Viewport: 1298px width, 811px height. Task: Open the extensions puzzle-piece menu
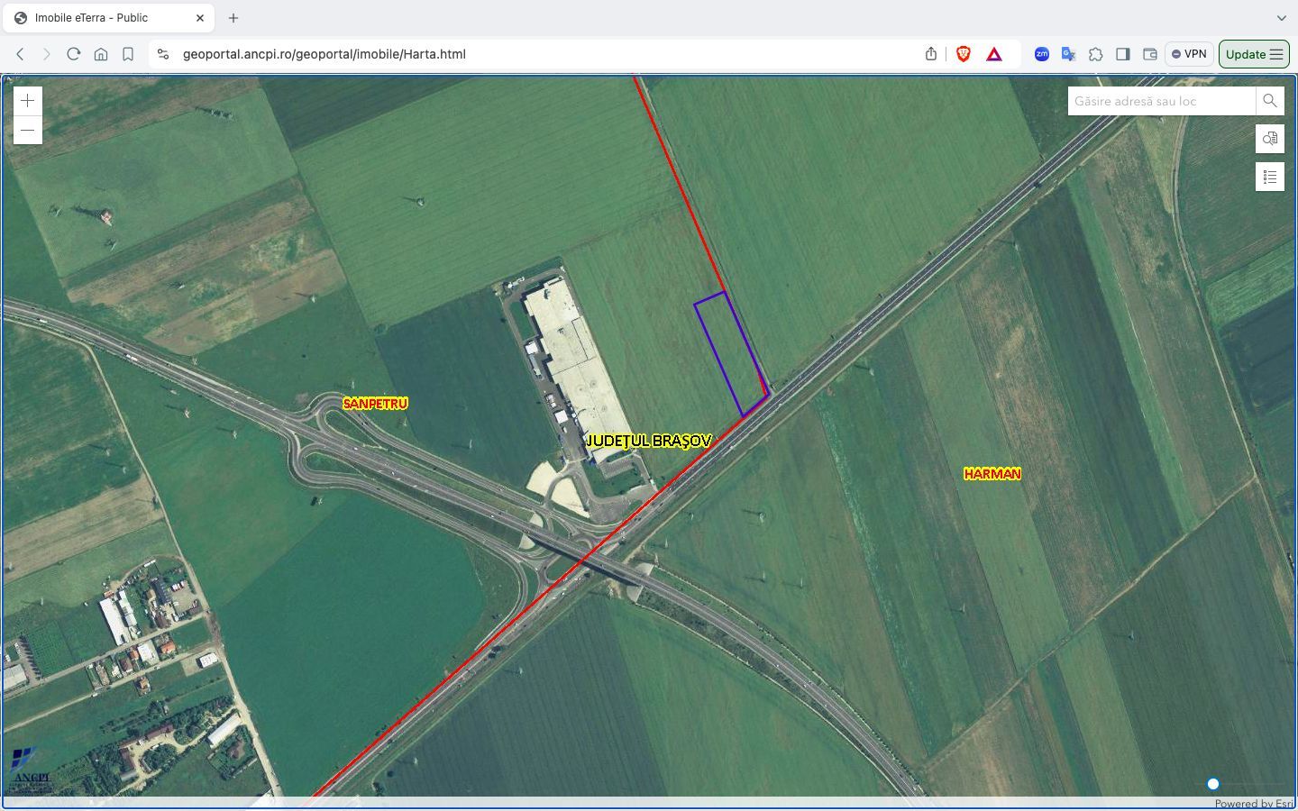1096,54
